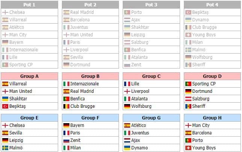
Task: Select the Pot 3 header
Action: (x=152, y=4)
